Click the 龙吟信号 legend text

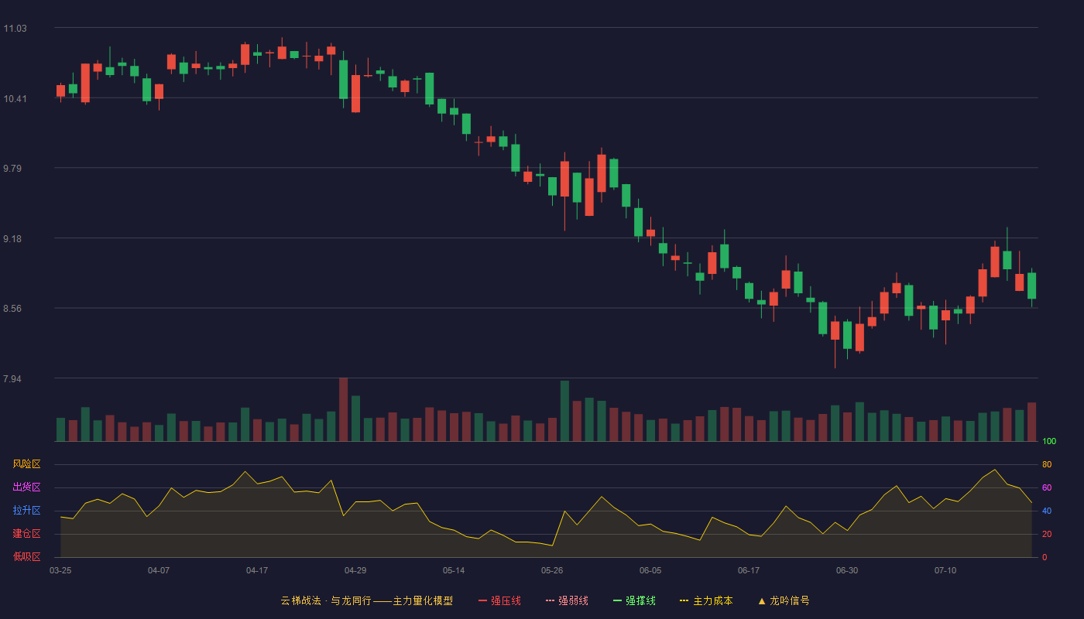pyautogui.click(x=790, y=600)
